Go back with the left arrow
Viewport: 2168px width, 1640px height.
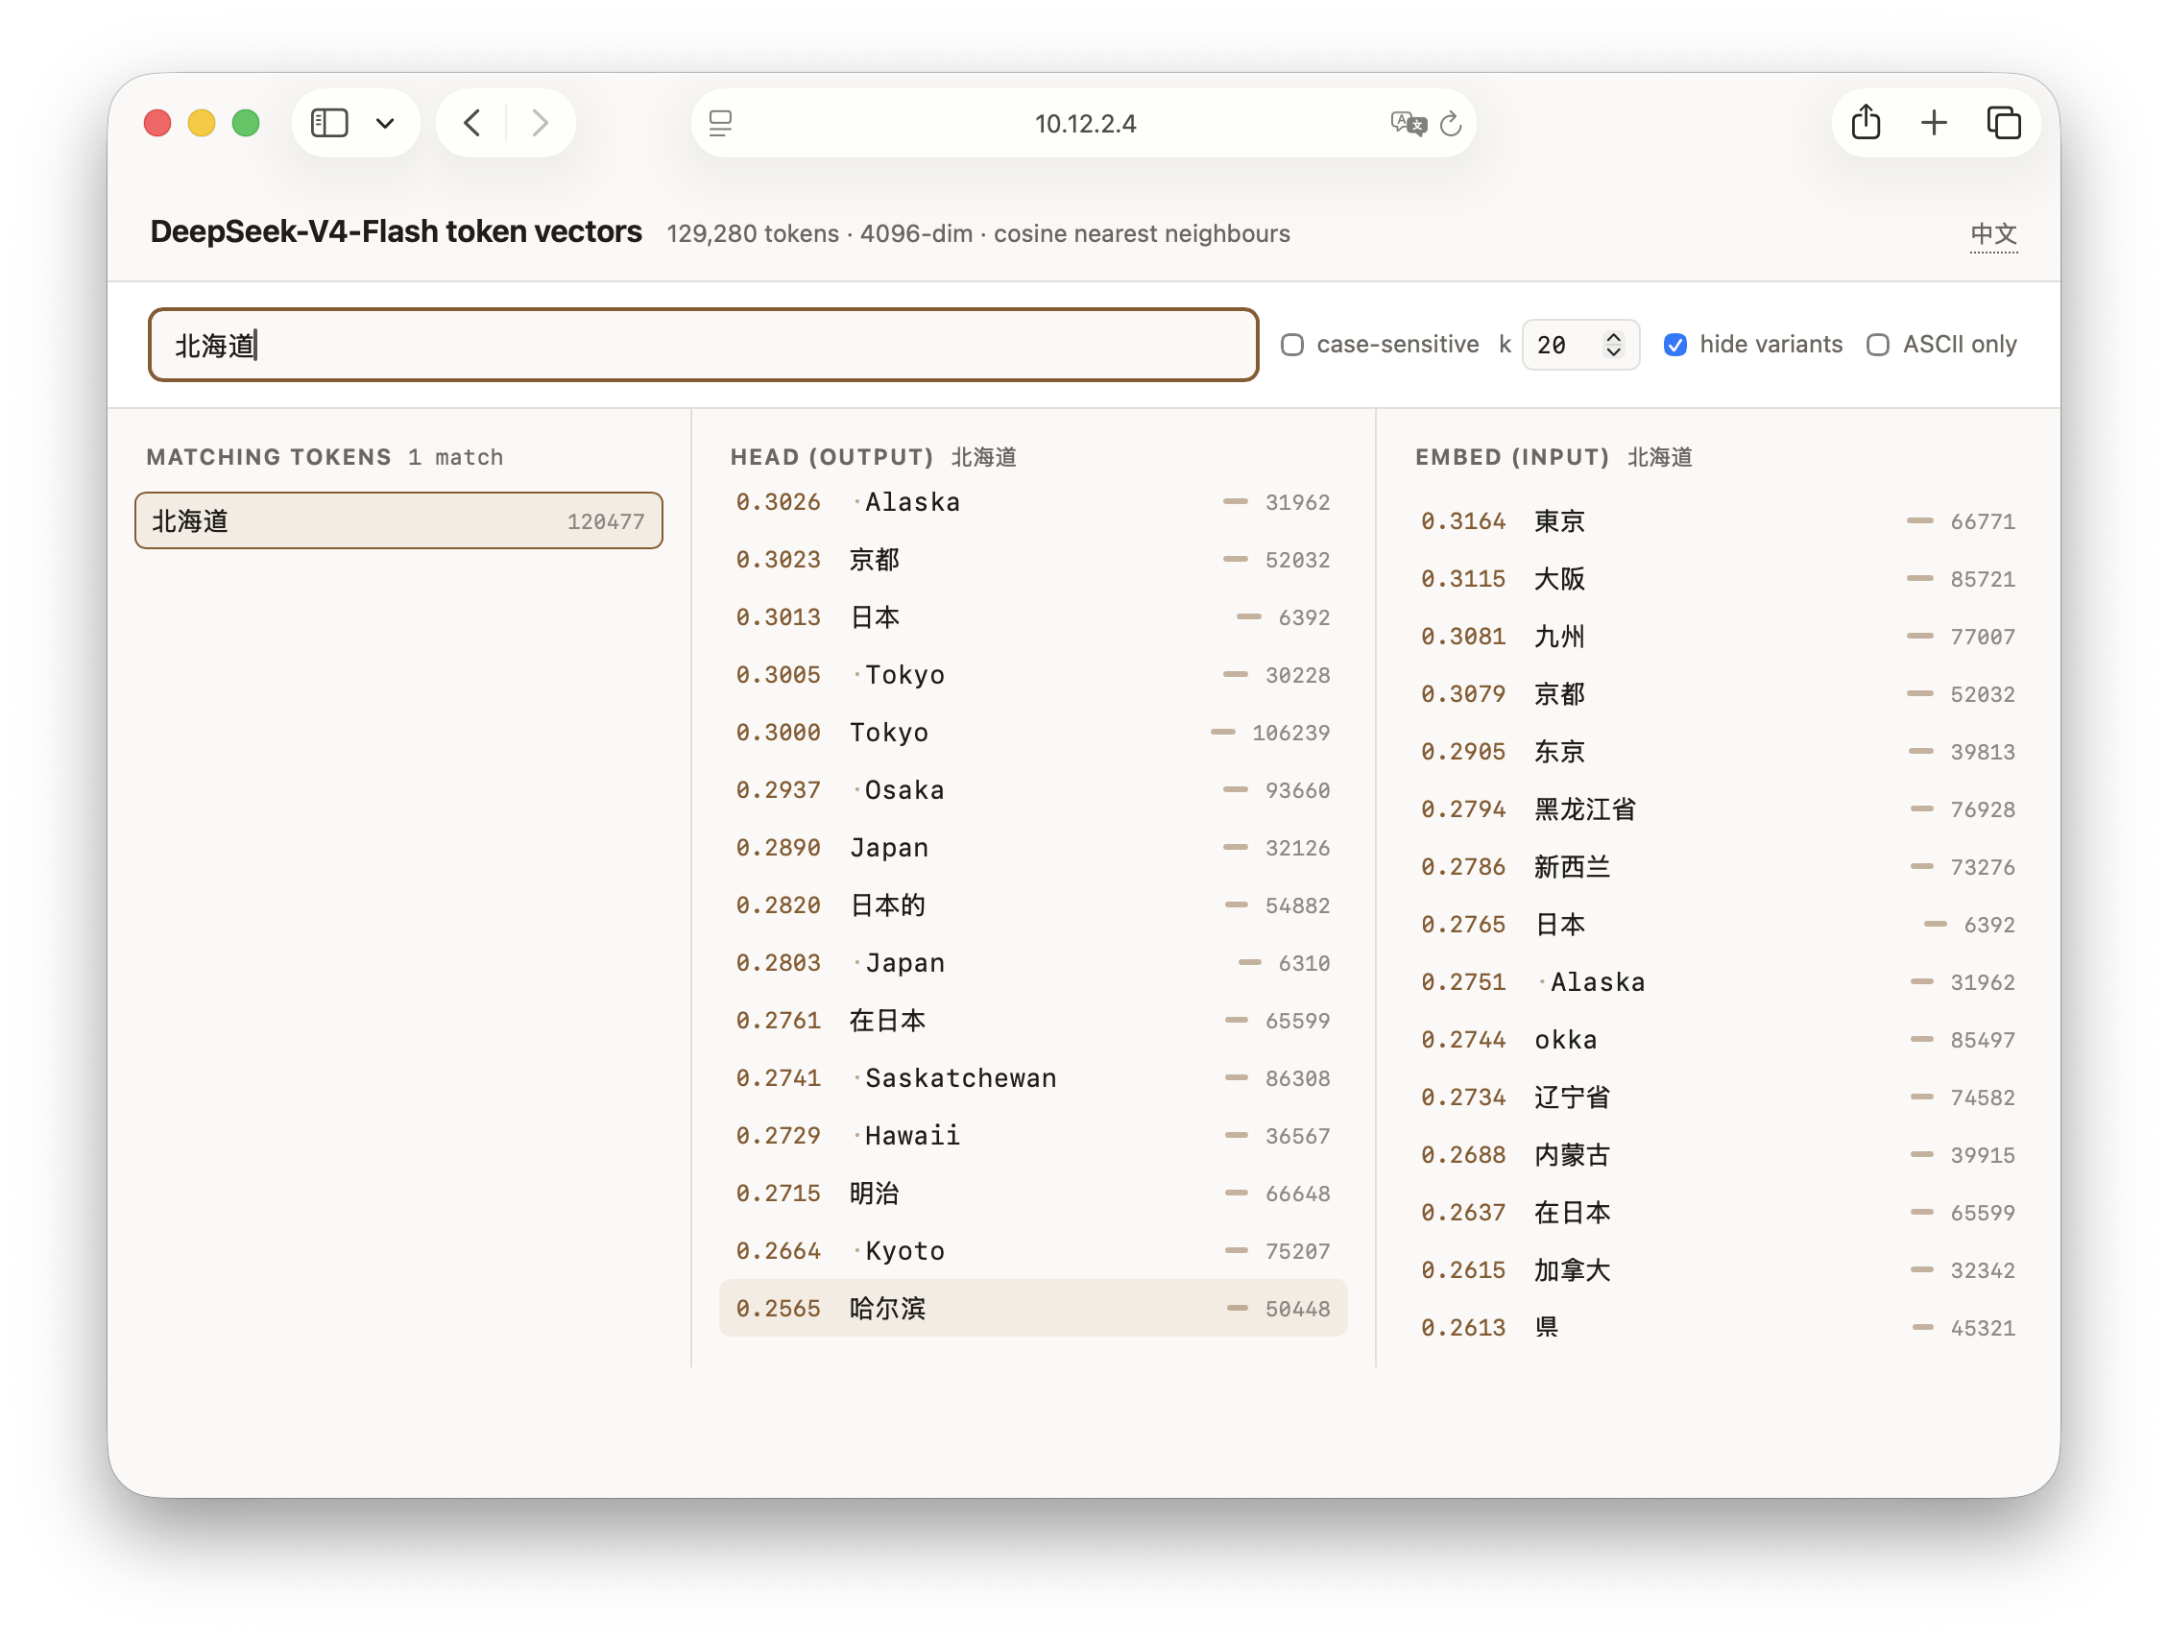[x=472, y=123]
